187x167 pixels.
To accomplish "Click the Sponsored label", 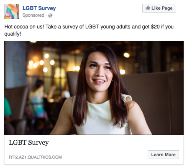I will [x=33, y=15].
